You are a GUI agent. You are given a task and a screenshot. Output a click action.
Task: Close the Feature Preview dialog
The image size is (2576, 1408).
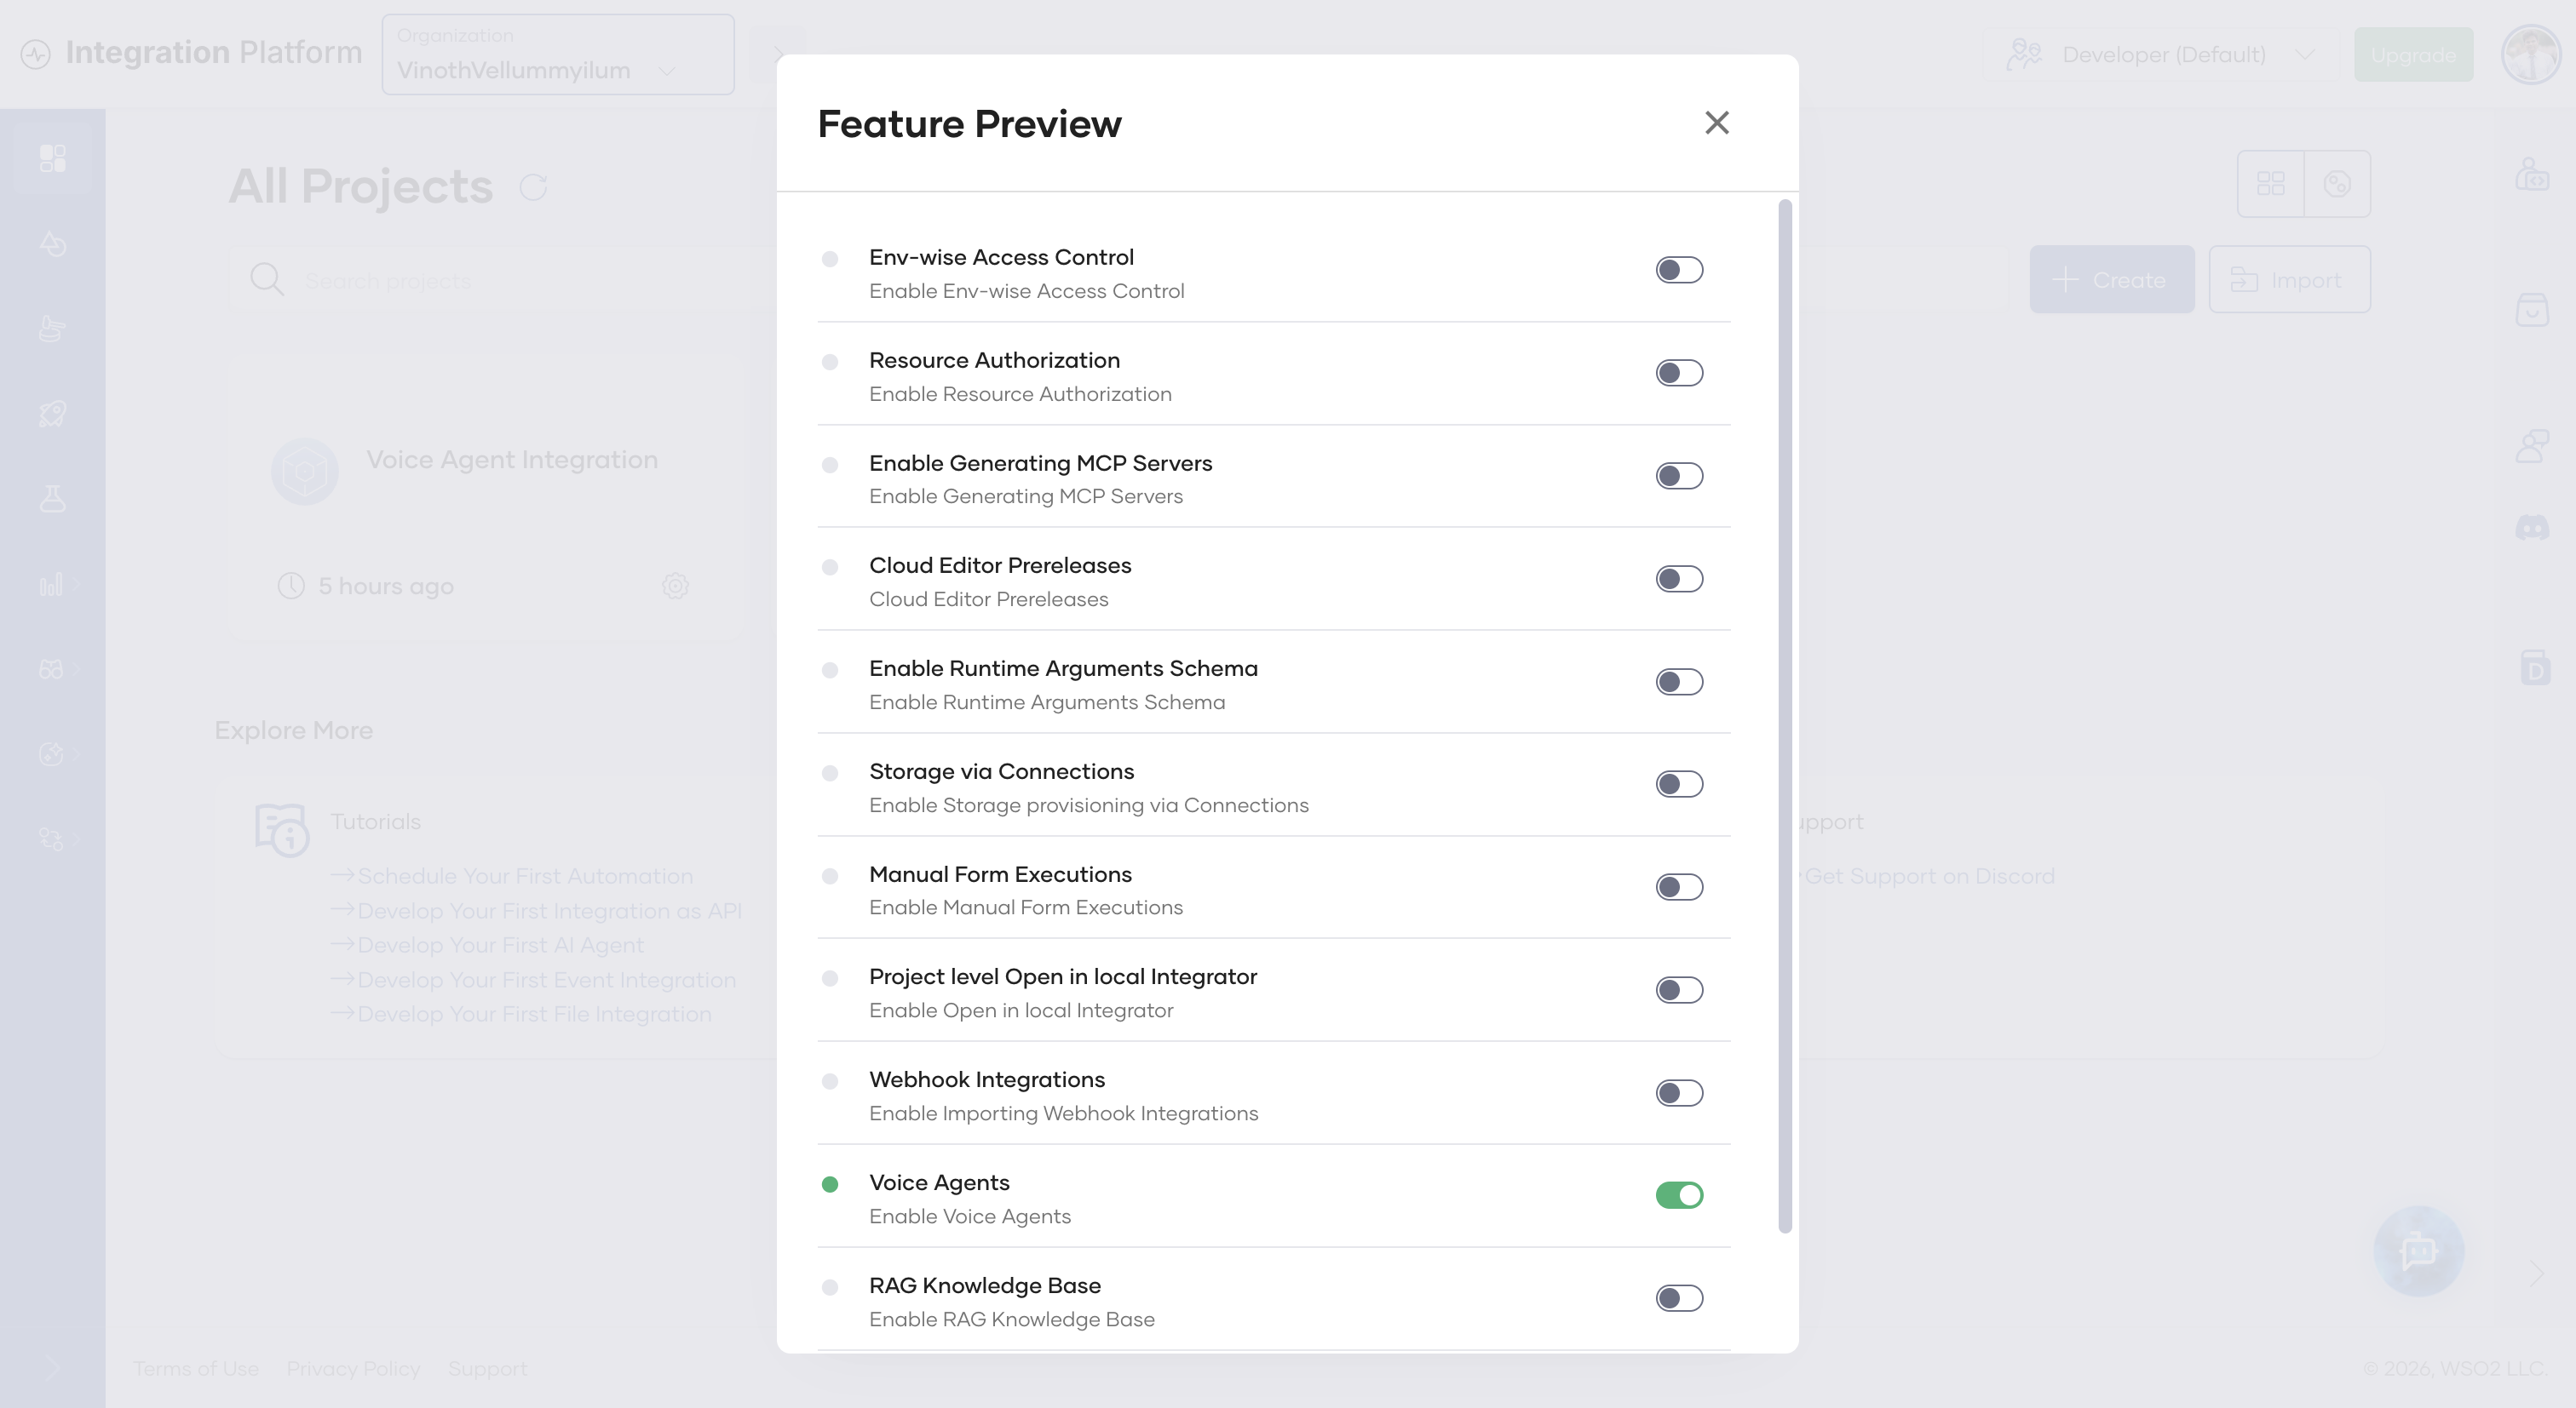1717,123
